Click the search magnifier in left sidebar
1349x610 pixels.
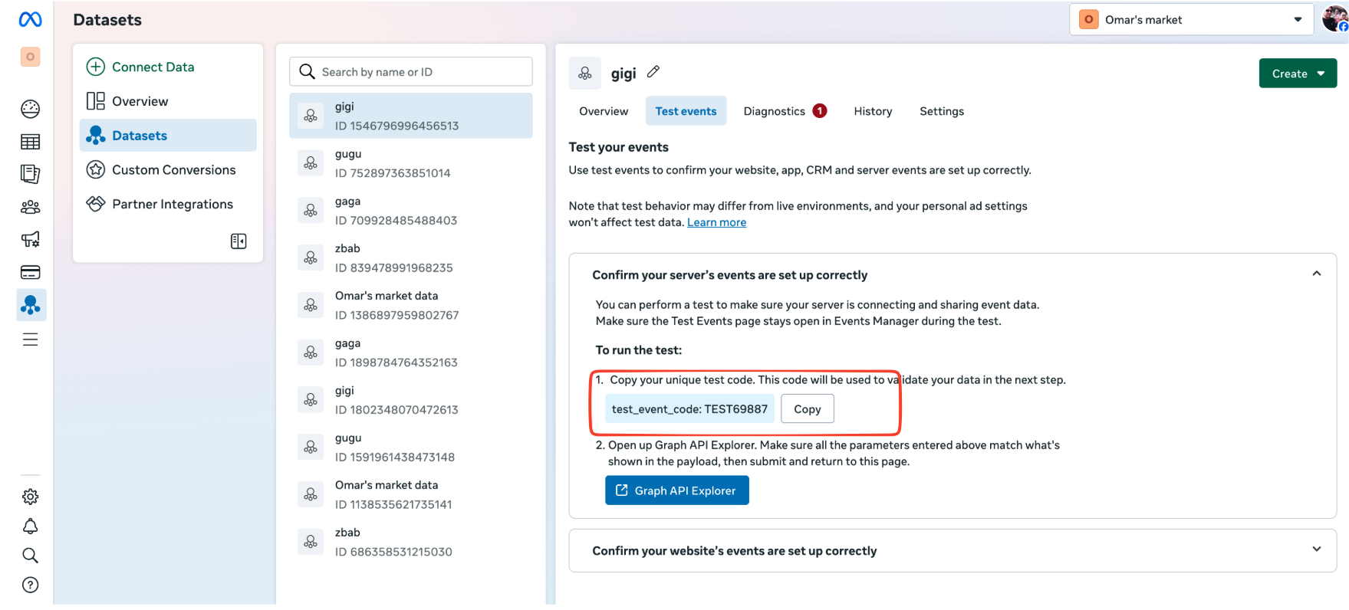coord(30,556)
